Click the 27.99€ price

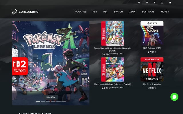click(x=152, y=52)
